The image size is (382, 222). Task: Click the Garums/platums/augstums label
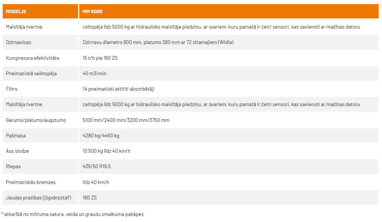36,120
